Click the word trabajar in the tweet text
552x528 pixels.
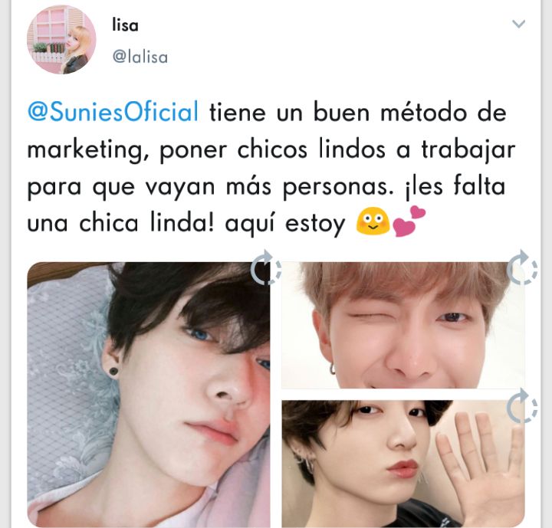(468, 151)
